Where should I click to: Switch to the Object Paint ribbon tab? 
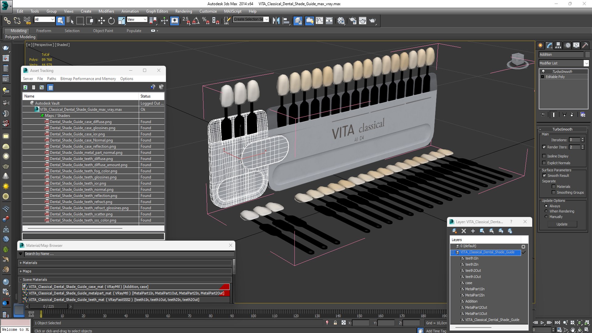click(103, 31)
